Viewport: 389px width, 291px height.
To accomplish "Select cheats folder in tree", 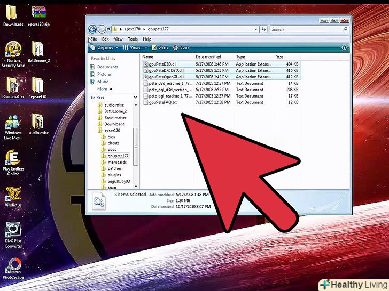I will [x=111, y=143].
